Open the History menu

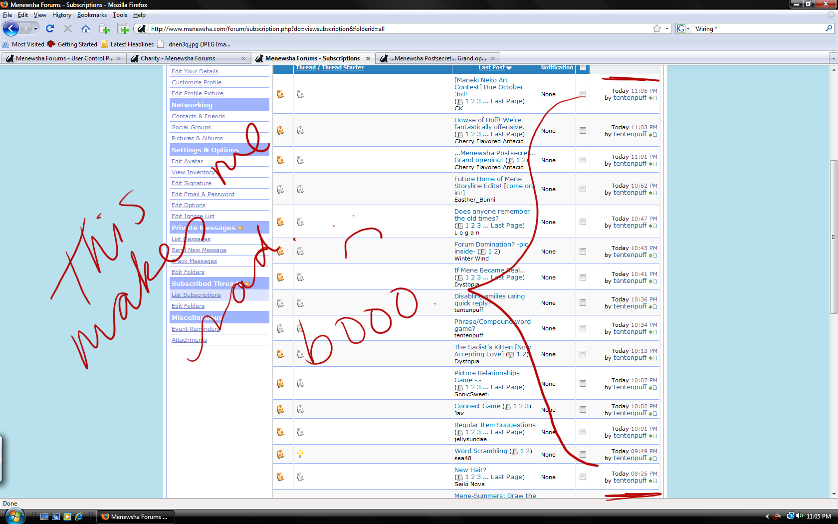click(x=61, y=15)
